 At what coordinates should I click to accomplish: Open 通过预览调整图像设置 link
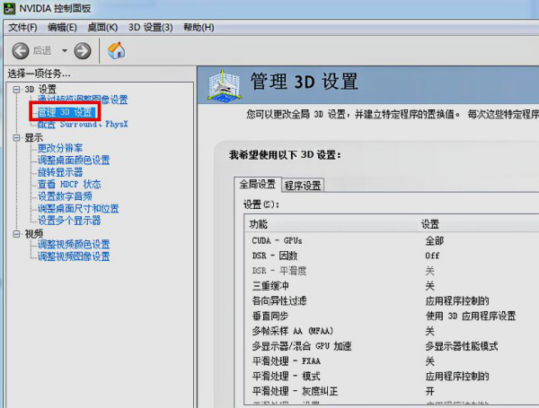[83, 100]
